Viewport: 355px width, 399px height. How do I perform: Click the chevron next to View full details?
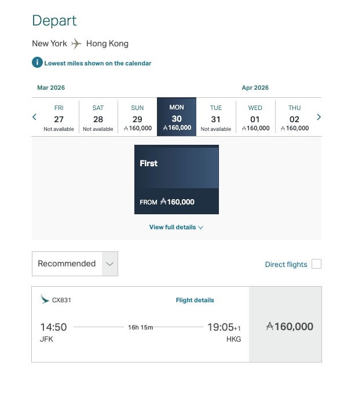point(201,228)
